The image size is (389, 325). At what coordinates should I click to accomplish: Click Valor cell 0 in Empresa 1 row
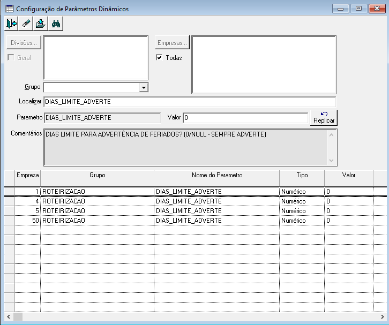coord(349,192)
